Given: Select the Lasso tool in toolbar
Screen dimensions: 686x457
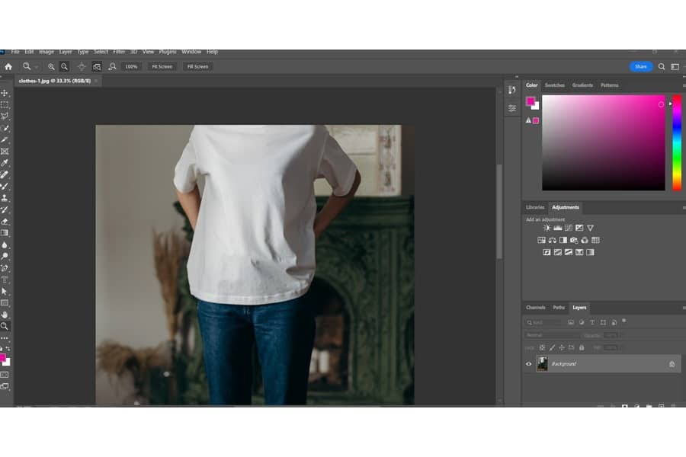Looking at the screenshot, I should [x=5, y=117].
